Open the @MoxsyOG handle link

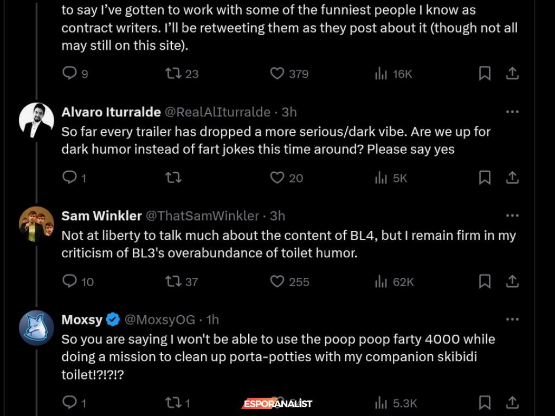tap(160, 320)
